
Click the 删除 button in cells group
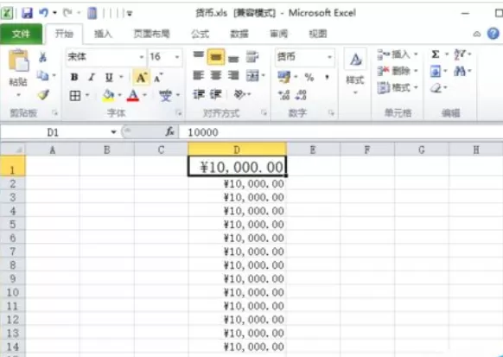[398, 71]
